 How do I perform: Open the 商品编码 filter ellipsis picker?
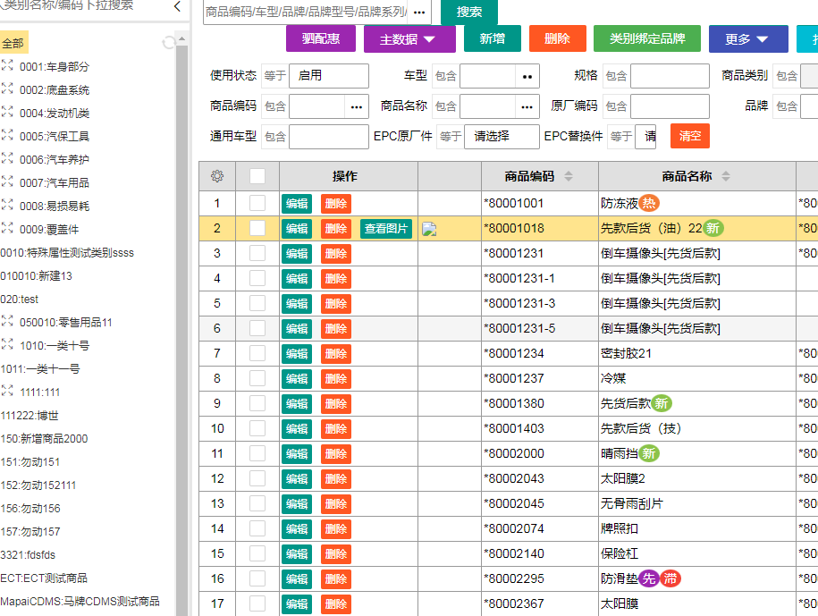pos(357,106)
